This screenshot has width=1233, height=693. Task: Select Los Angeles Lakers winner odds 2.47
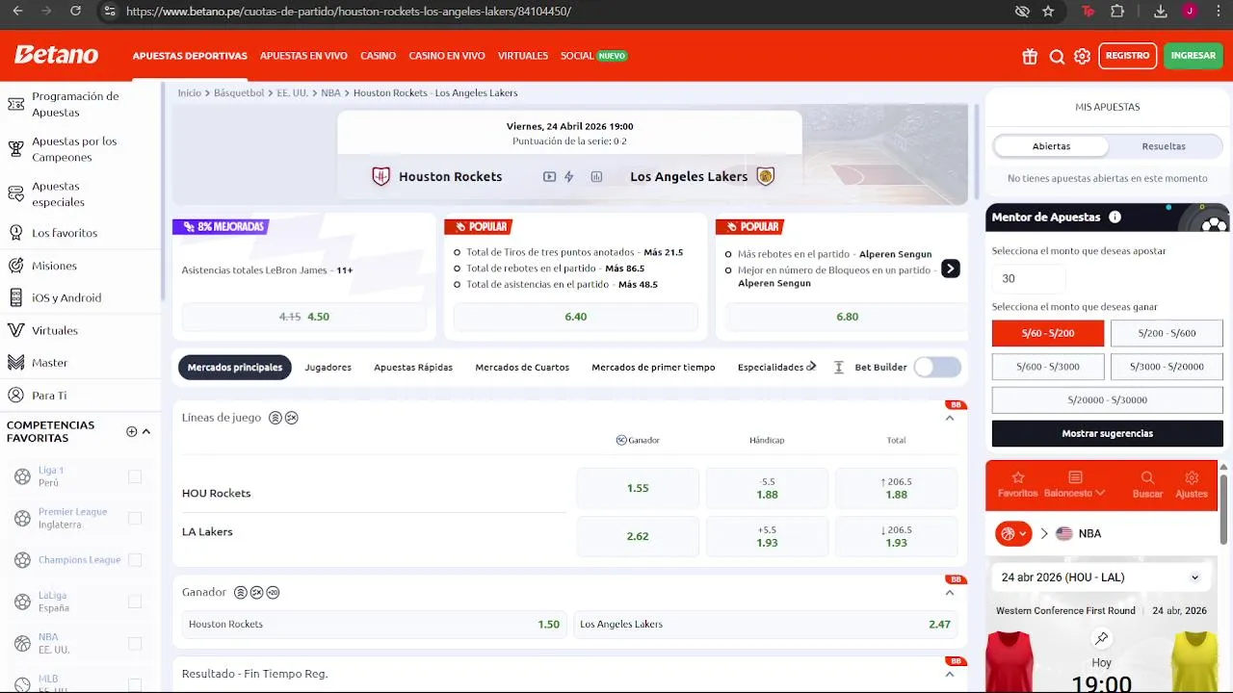(x=768, y=625)
